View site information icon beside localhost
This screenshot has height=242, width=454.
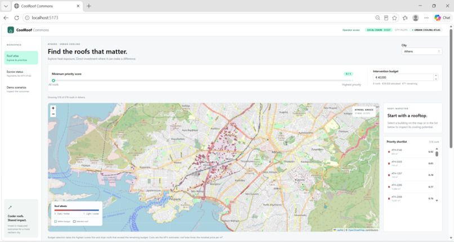[x=27, y=17]
